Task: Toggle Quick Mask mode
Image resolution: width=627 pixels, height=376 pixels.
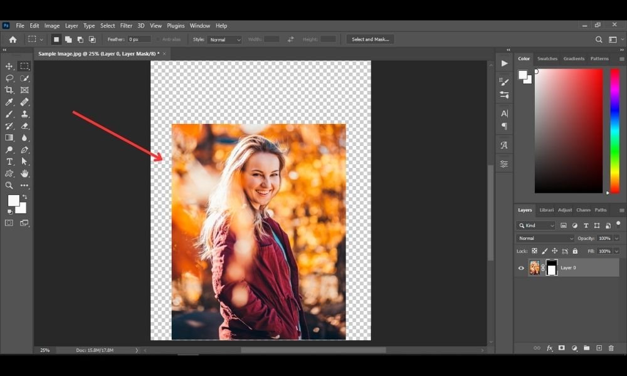Action: [x=9, y=222]
